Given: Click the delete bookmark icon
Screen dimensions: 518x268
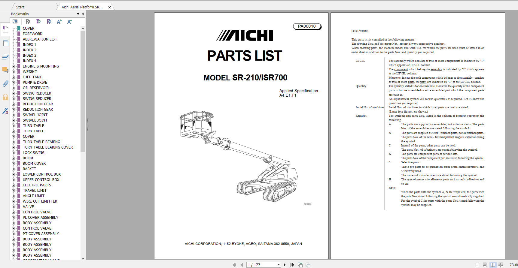Looking at the screenshot, I should coord(28,22).
